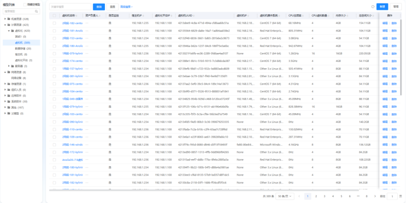Check the row 2网段-153-centos checkbox
The height and width of the screenshot is (203, 406).
tap(54, 38)
